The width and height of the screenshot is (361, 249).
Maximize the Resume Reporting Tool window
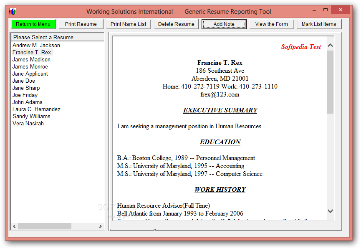click(x=325, y=10)
